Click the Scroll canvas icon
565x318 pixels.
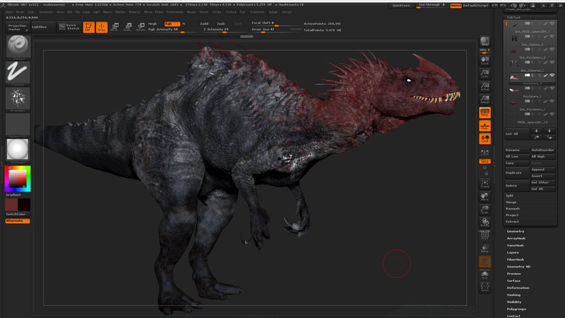(484, 60)
